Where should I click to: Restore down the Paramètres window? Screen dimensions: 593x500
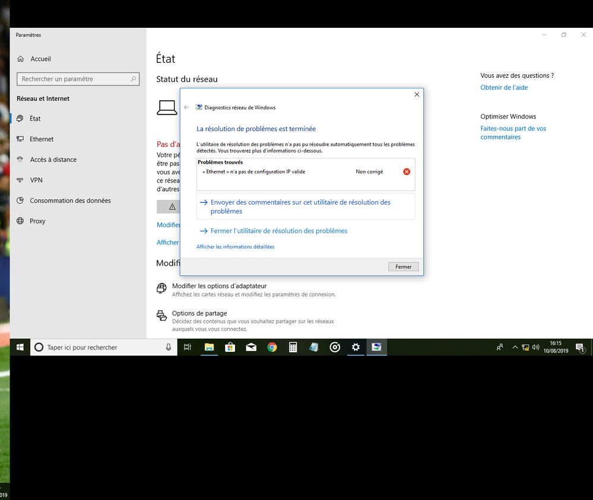(x=564, y=35)
